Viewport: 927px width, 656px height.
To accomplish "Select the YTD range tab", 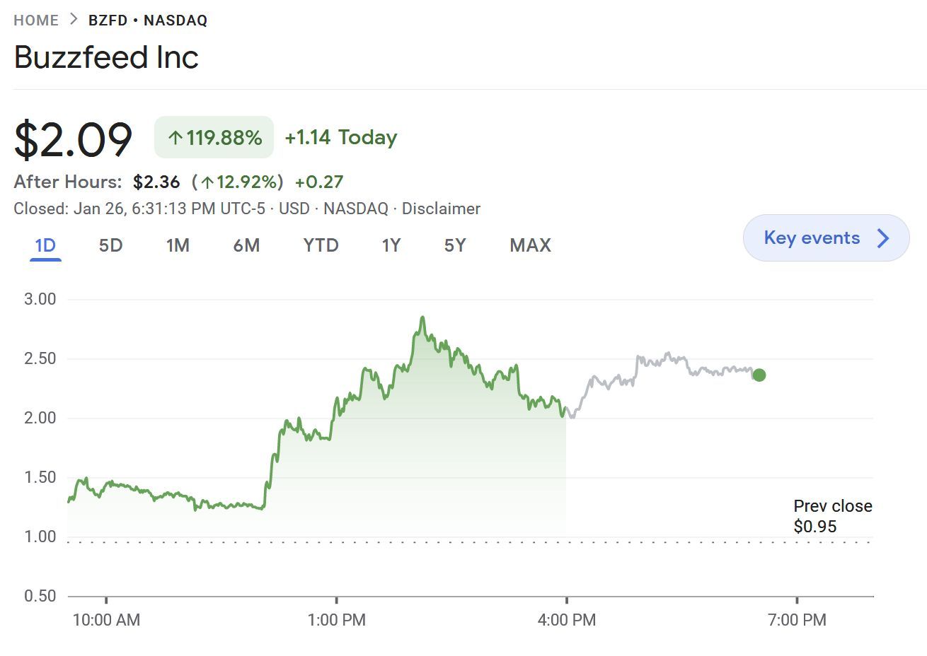I will (x=321, y=245).
